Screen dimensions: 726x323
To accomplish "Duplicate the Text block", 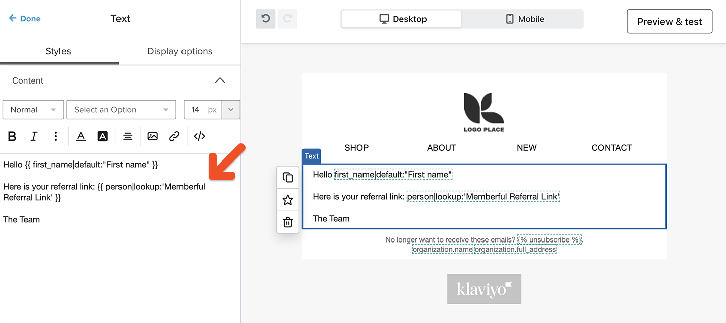I will coord(288,177).
